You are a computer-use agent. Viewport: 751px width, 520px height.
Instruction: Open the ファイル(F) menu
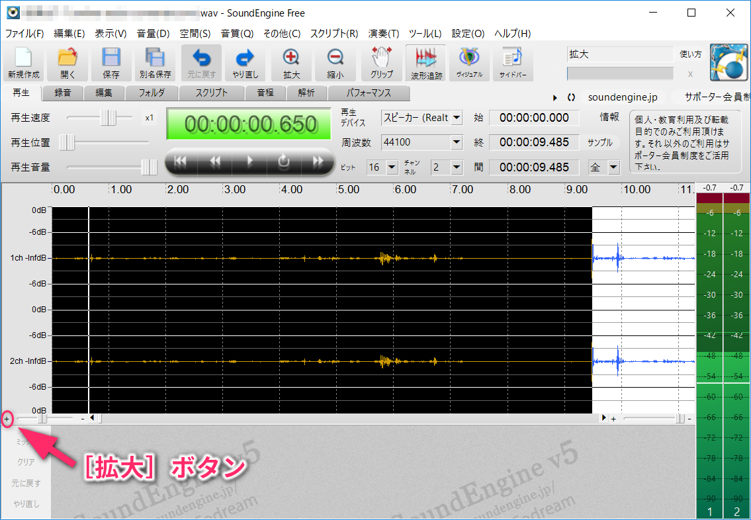24,34
